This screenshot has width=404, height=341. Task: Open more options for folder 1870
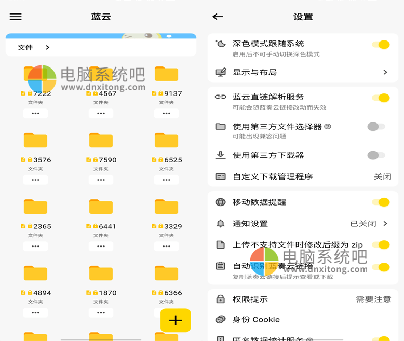101,312
